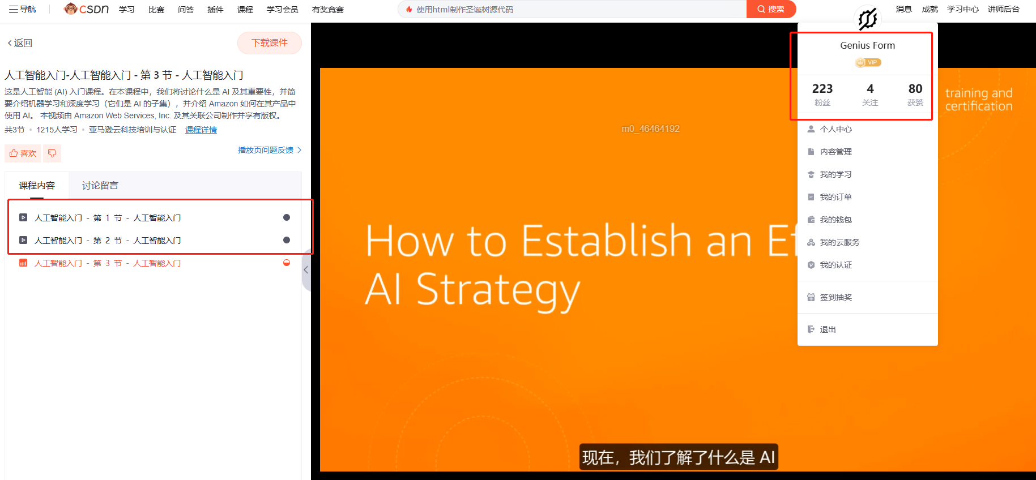This screenshot has width=1036, height=480.
Task: Toggle completion dot for lesson 1
Action: [x=287, y=217]
